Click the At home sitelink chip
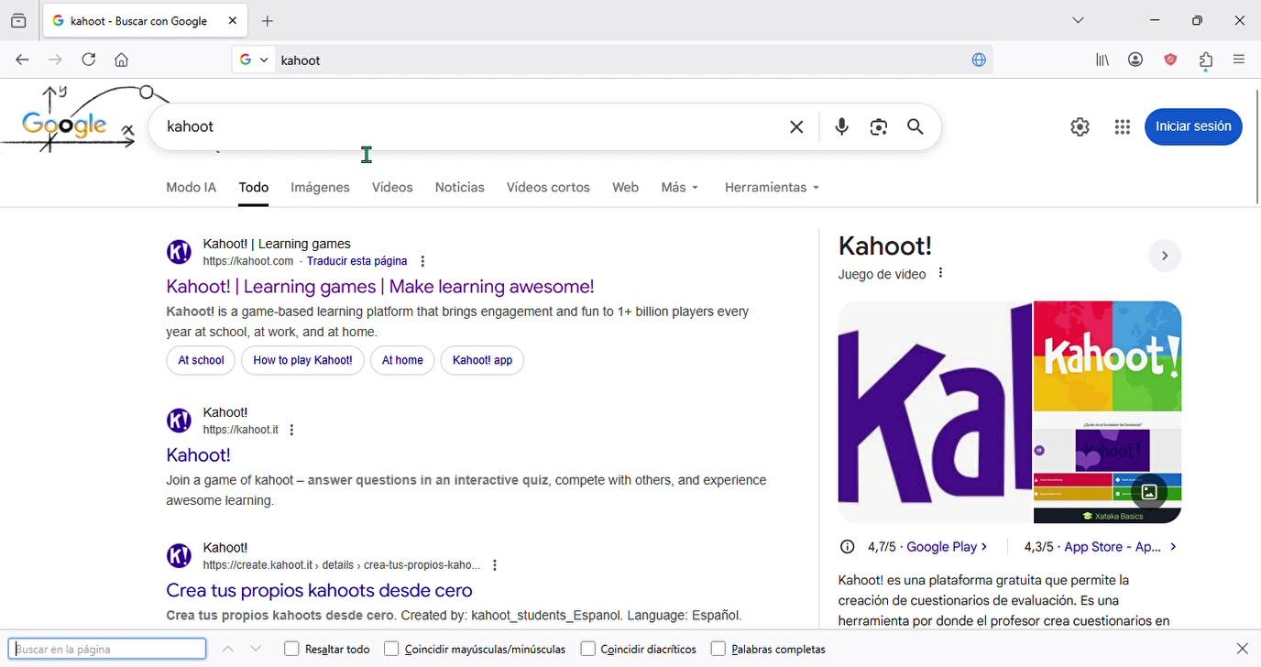The height and width of the screenshot is (667, 1261). click(402, 360)
